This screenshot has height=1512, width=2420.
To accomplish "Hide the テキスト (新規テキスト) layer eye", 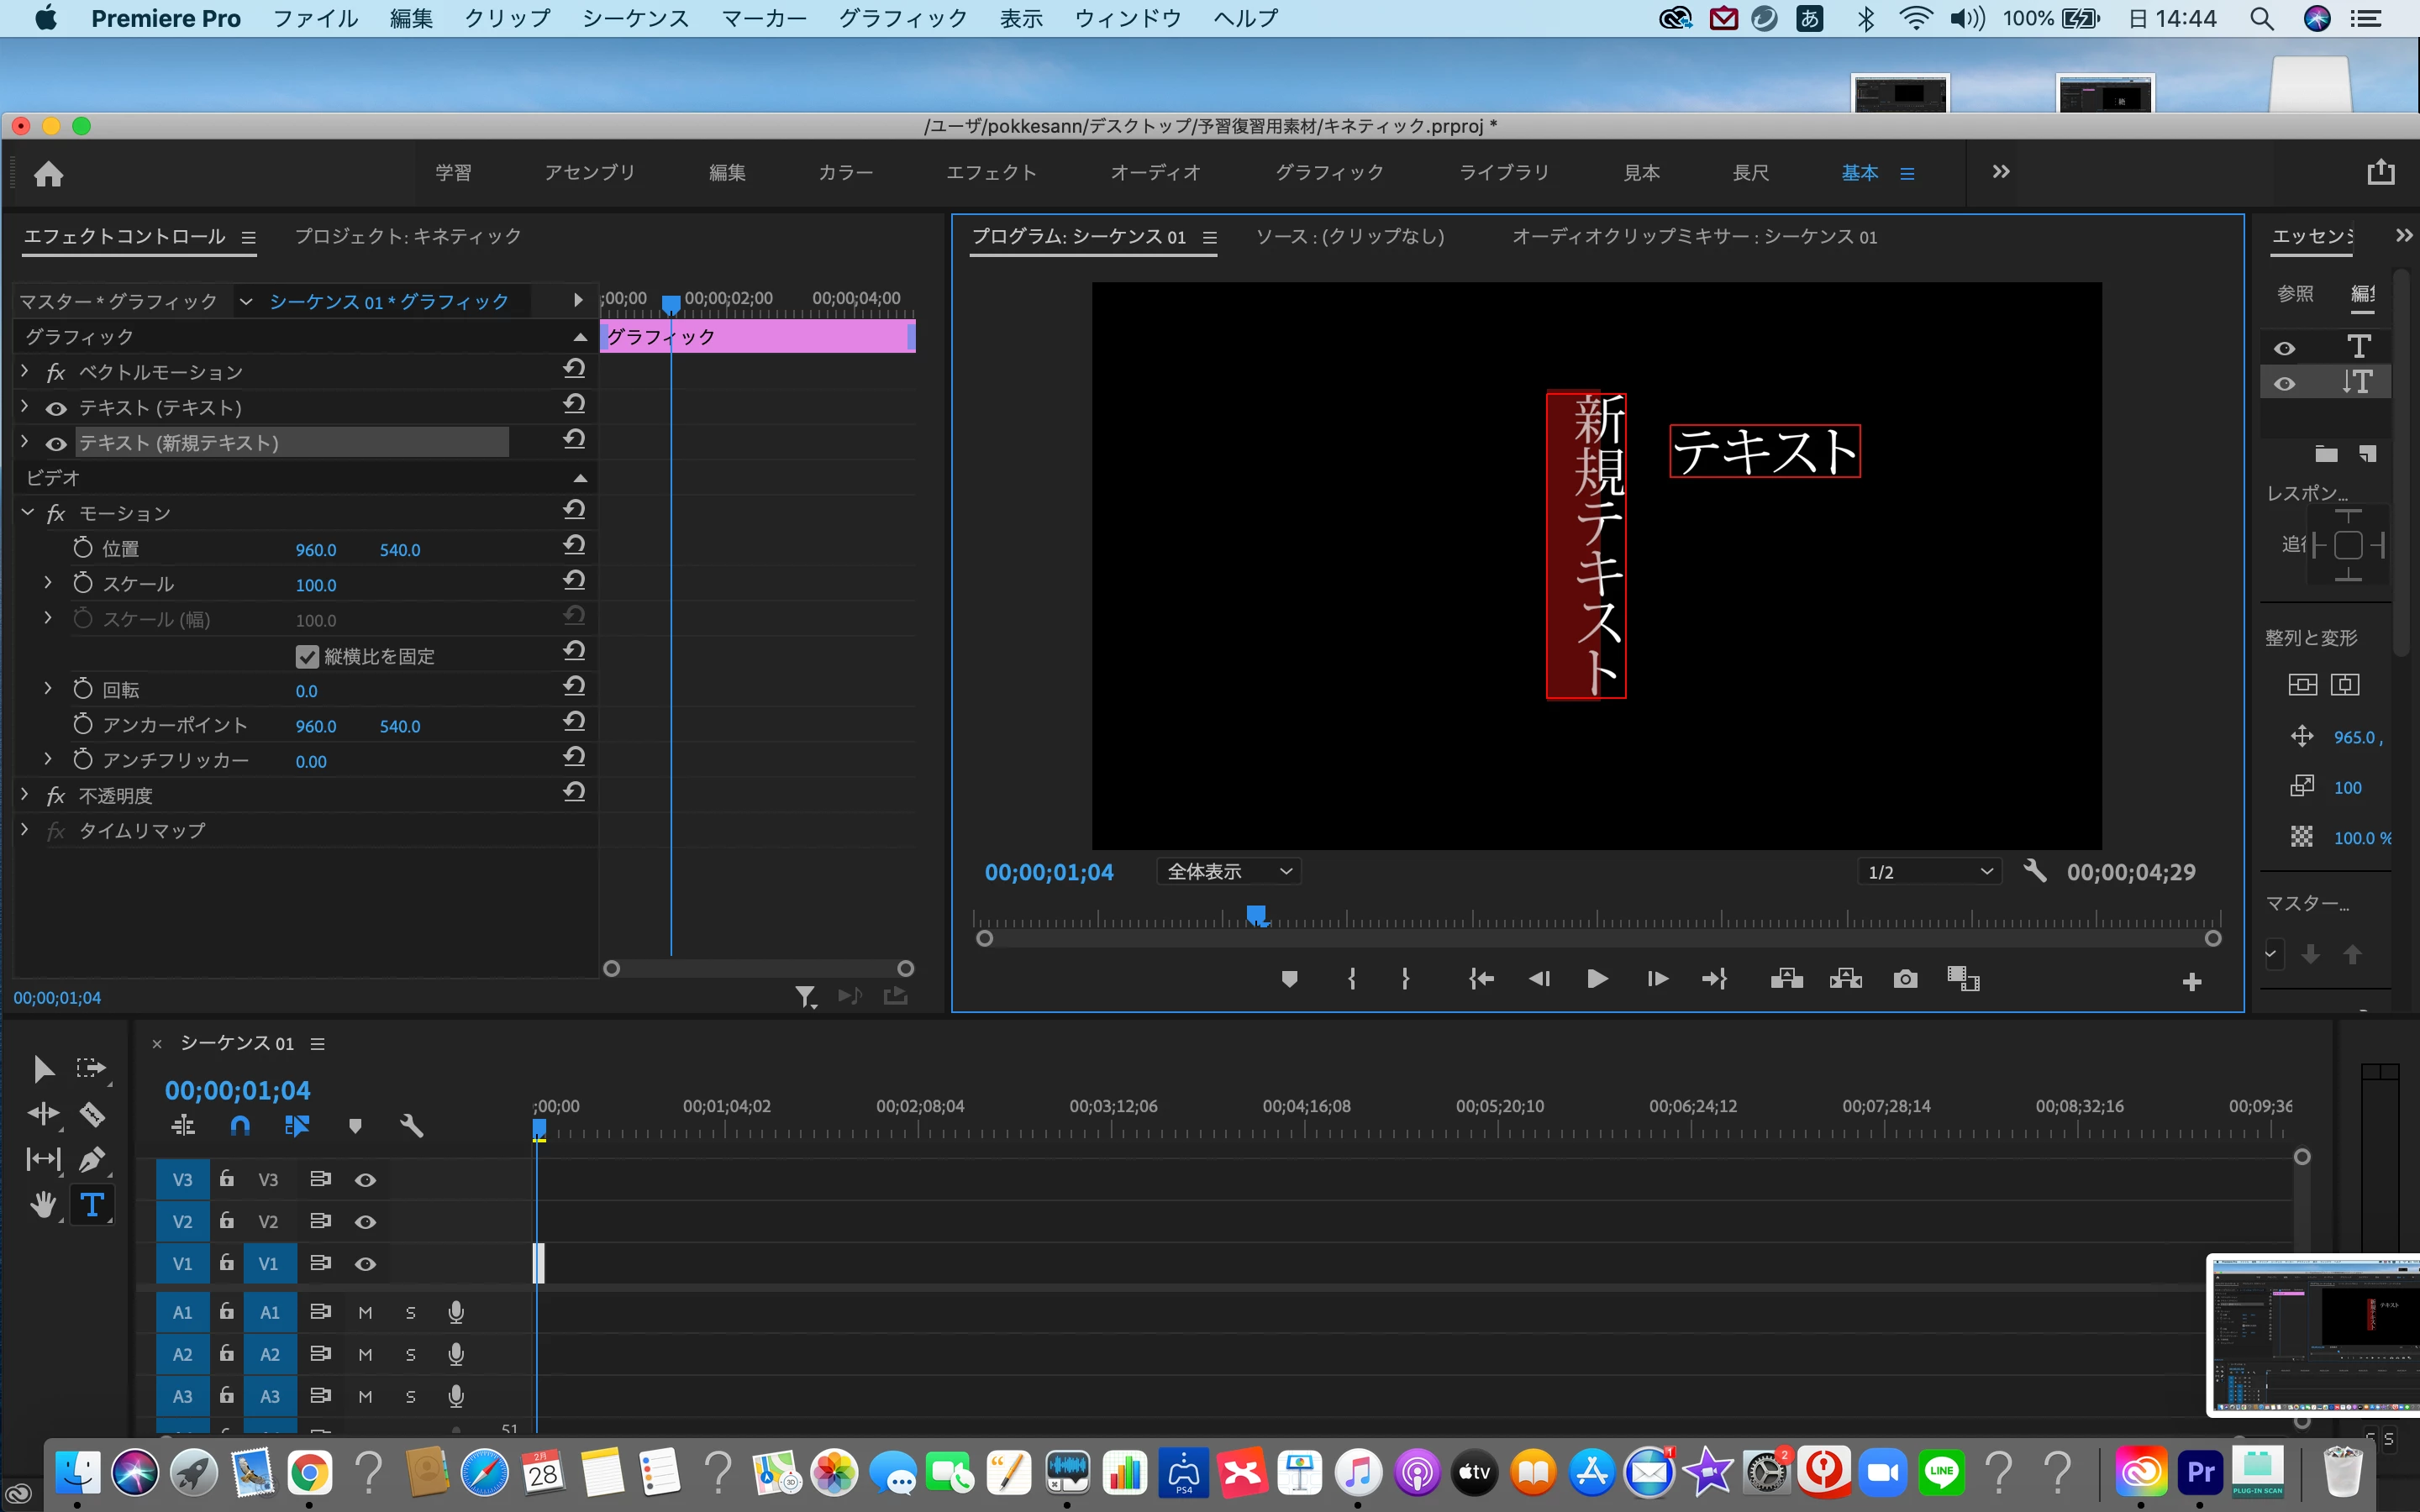I will pyautogui.click(x=57, y=444).
